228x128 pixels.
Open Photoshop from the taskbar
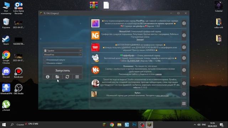point(134,125)
